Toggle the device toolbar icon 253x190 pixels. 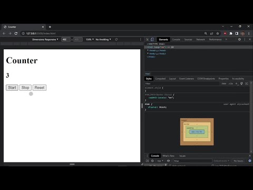(x=152, y=40)
